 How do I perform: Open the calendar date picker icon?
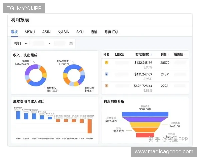[x=71, y=44]
